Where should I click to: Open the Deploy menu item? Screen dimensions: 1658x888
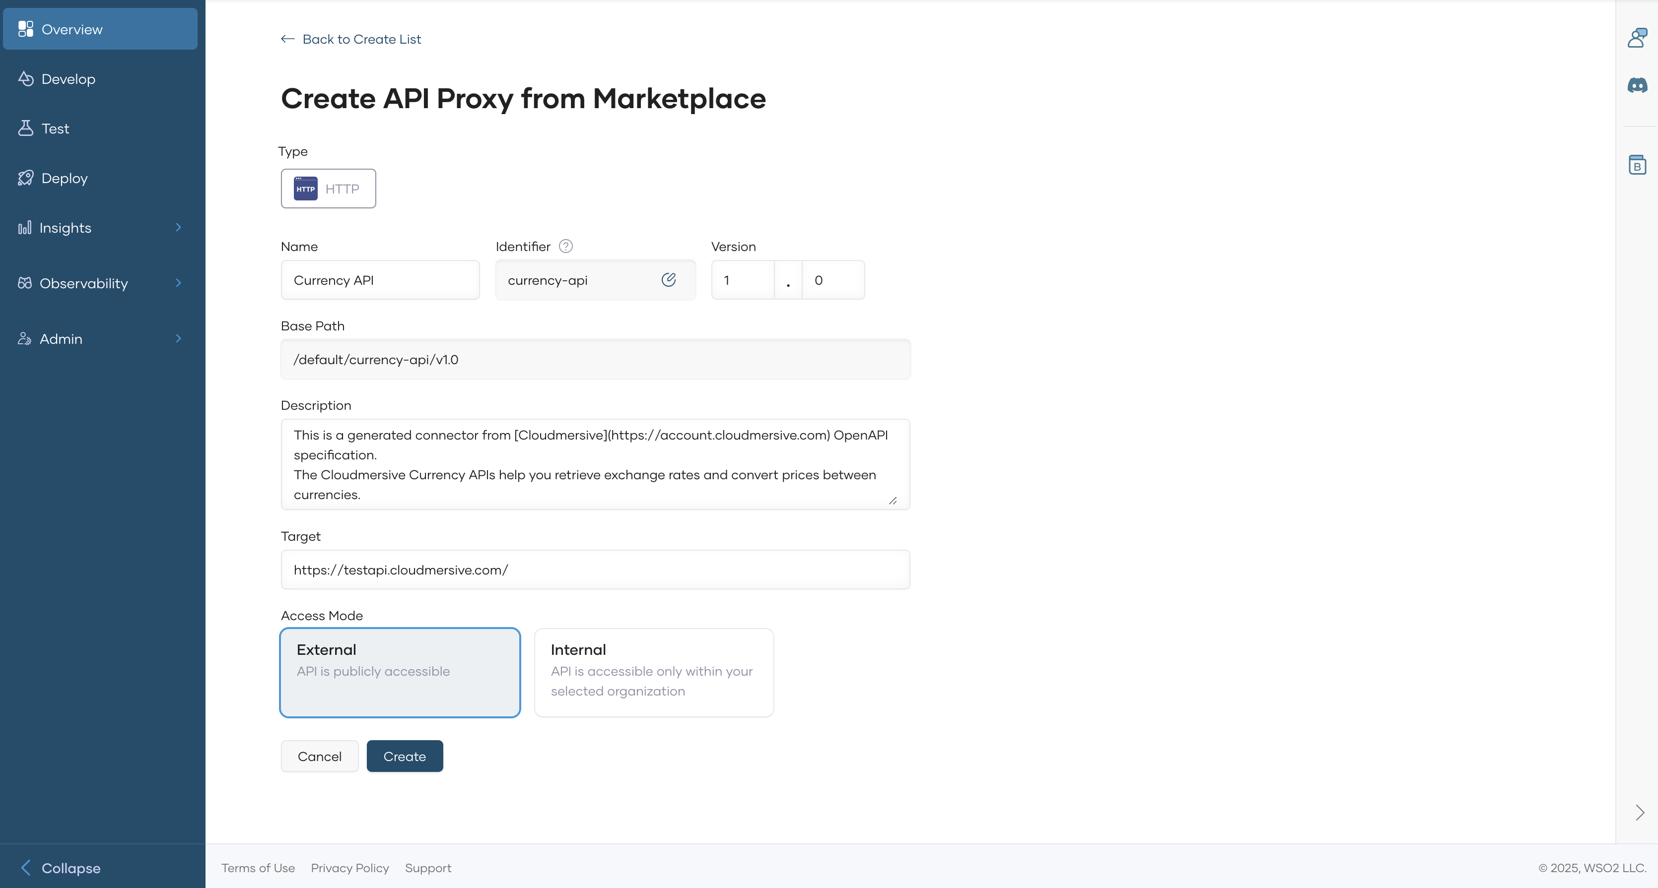click(64, 178)
